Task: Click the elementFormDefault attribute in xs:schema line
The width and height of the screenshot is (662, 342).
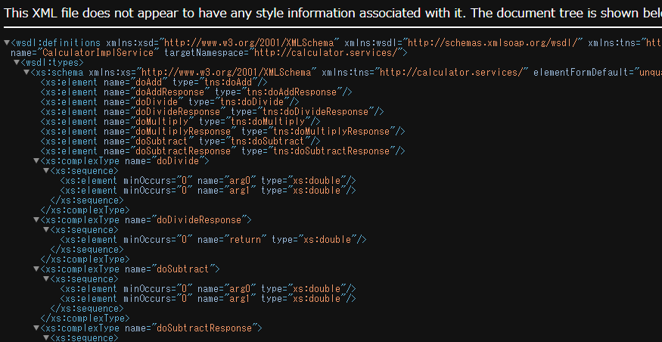Action: tap(598, 72)
